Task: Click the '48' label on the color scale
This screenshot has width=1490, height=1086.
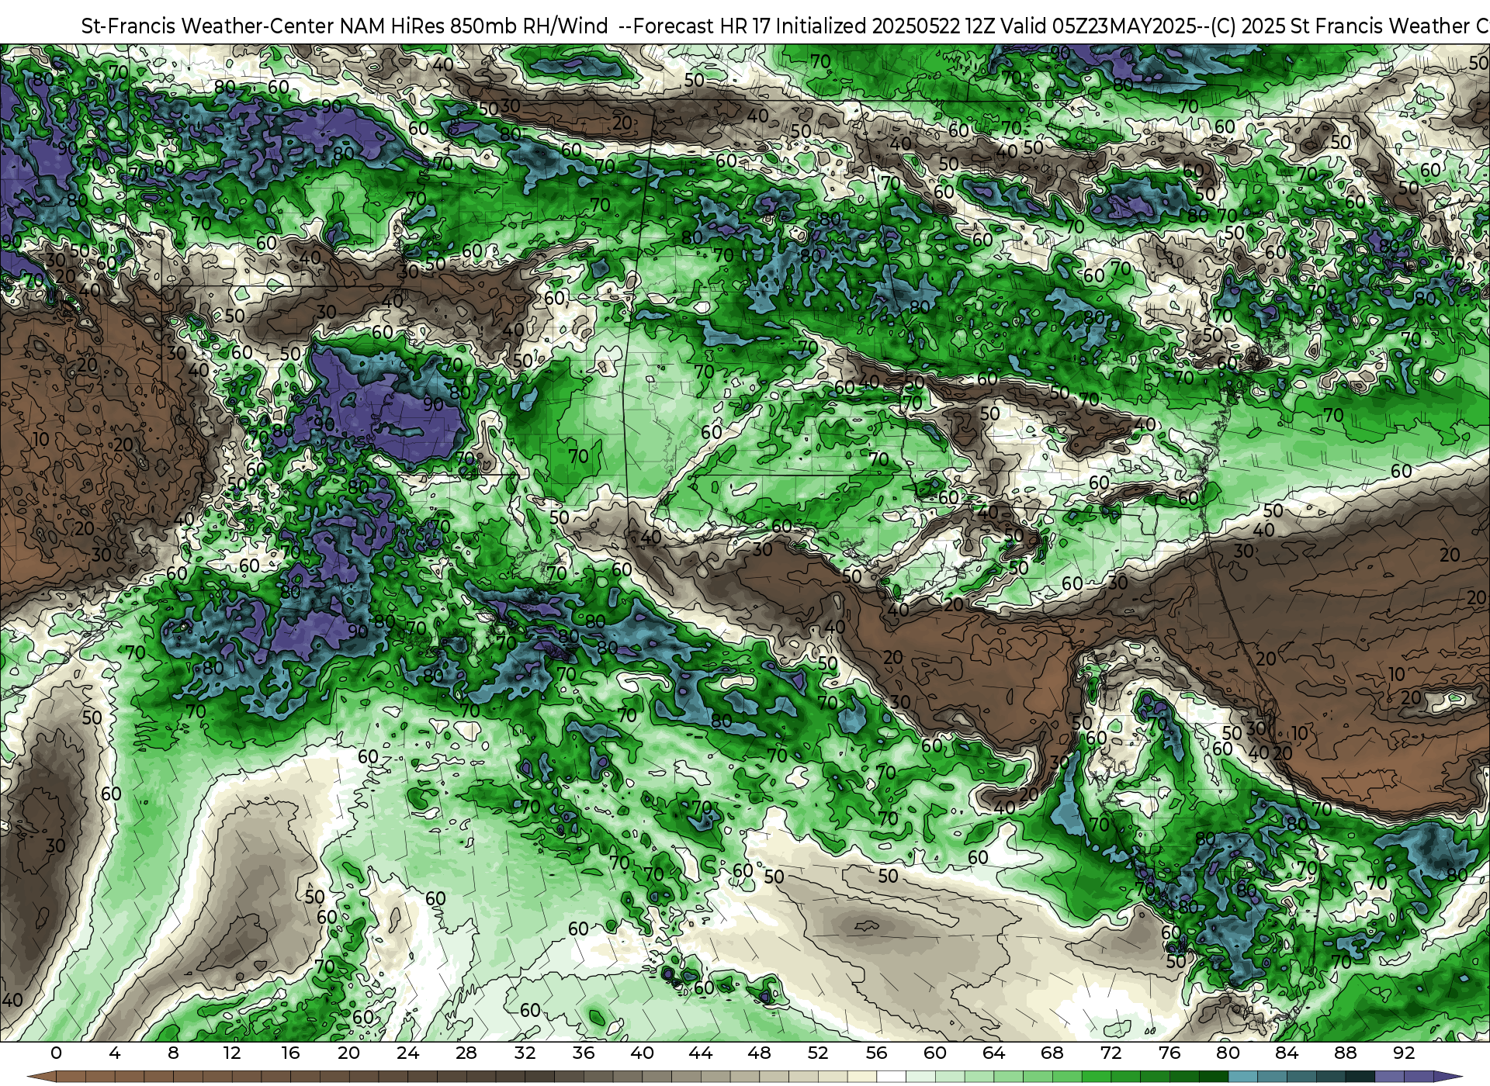Action: click(x=759, y=1053)
